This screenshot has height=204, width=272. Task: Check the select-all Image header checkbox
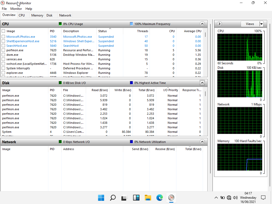click(3, 31)
